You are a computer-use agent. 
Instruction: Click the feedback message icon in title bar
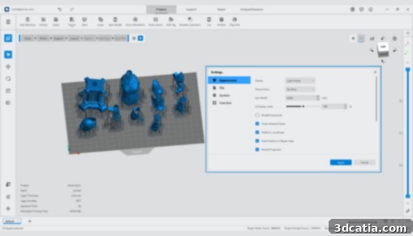point(361,9)
